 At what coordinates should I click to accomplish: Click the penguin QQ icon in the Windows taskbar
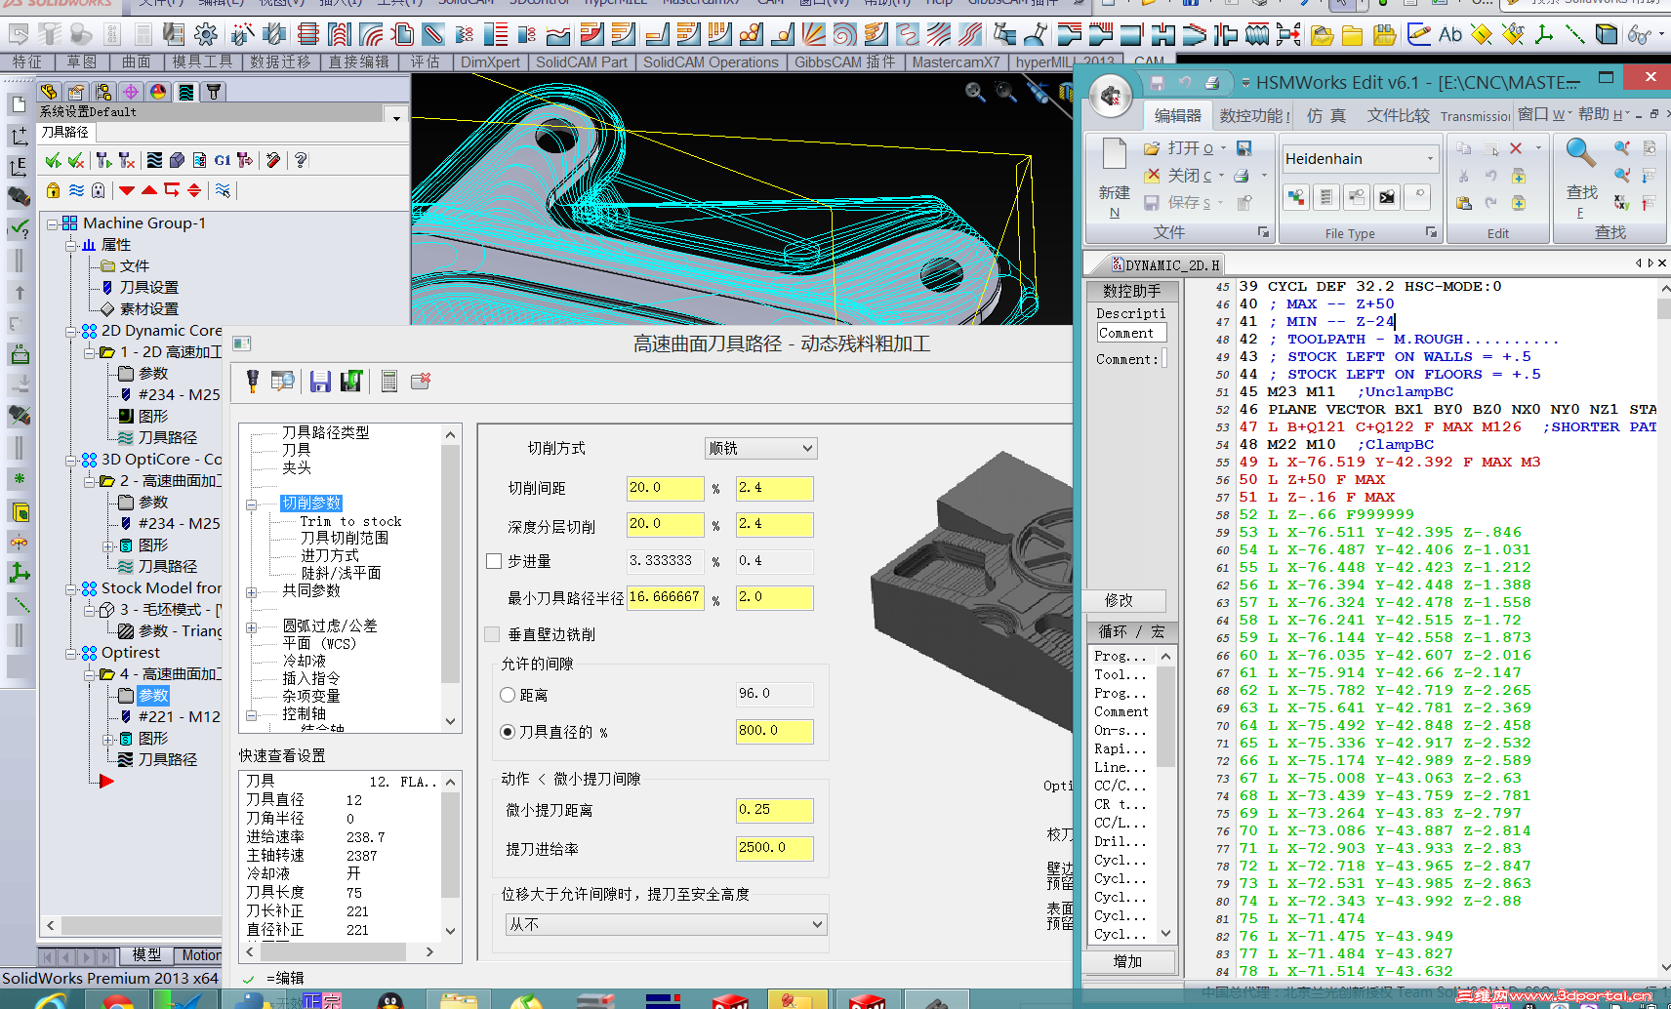pos(391,1001)
